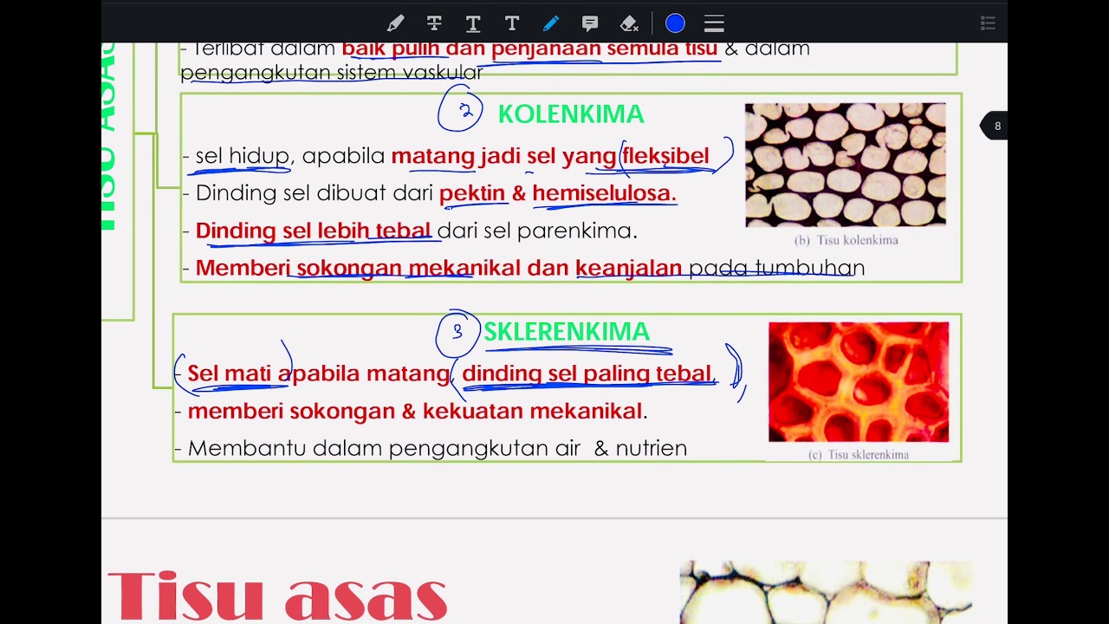Click 'Membantu dalam pengangkutan air & nutrien' line
Viewport: 1109px width, 624px height.
pyautogui.click(x=438, y=448)
